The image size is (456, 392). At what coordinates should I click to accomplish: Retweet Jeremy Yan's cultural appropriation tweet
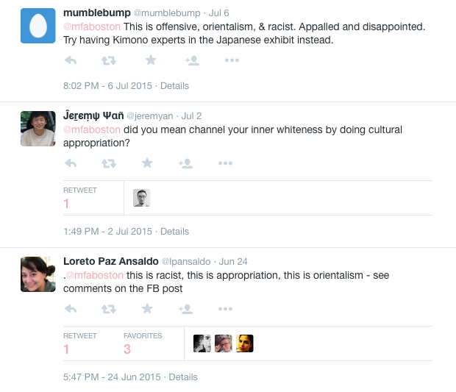(108, 163)
